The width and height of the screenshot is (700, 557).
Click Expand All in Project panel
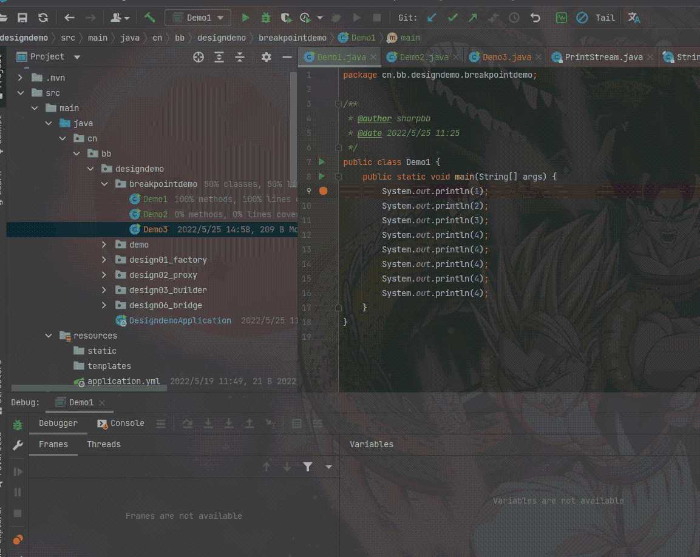point(219,56)
